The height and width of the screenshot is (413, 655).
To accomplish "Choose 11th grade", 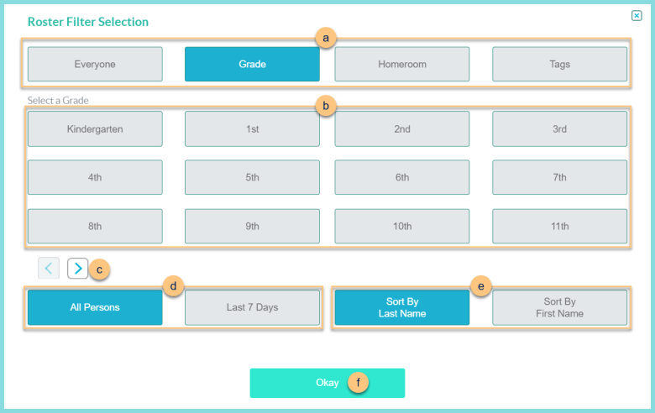I will [560, 226].
